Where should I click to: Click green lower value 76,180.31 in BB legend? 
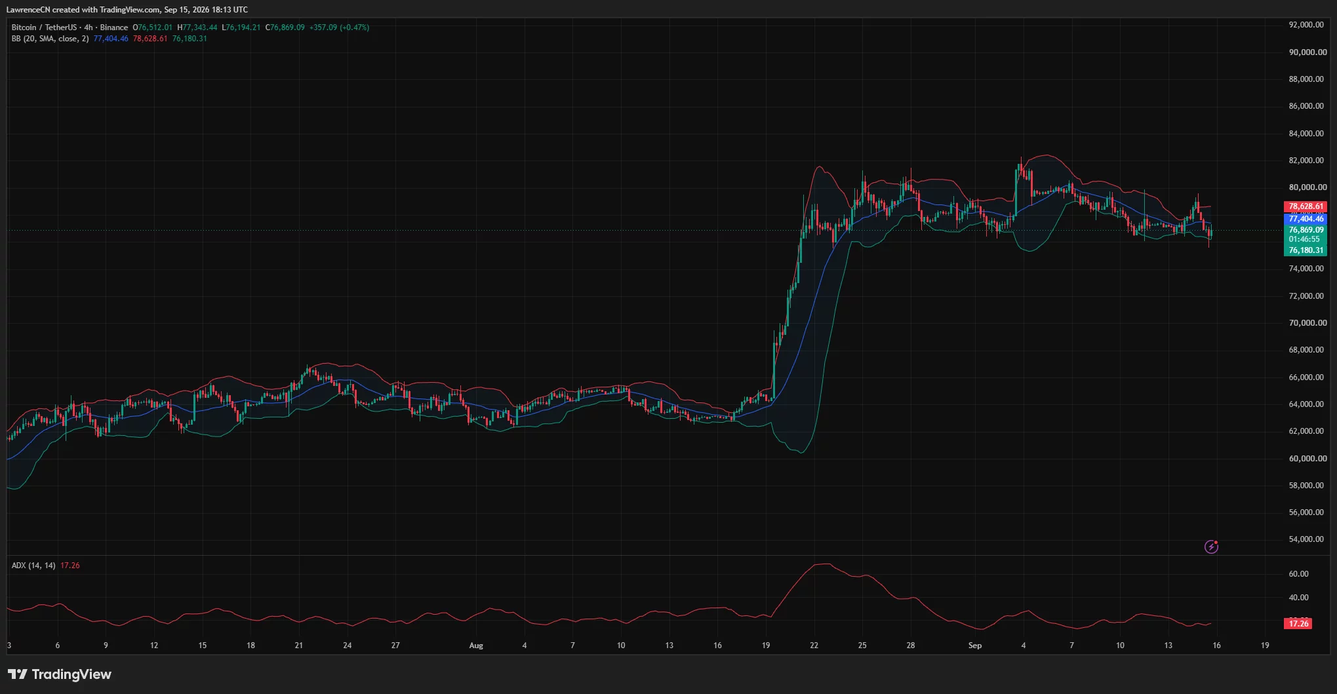pos(190,39)
